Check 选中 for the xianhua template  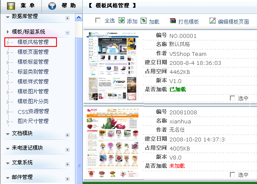pyautogui.click(x=232, y=175)
